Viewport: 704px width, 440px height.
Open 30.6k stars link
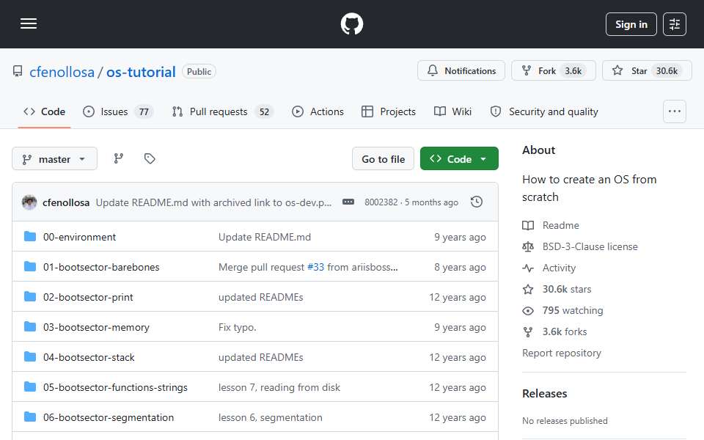point(557,289)
